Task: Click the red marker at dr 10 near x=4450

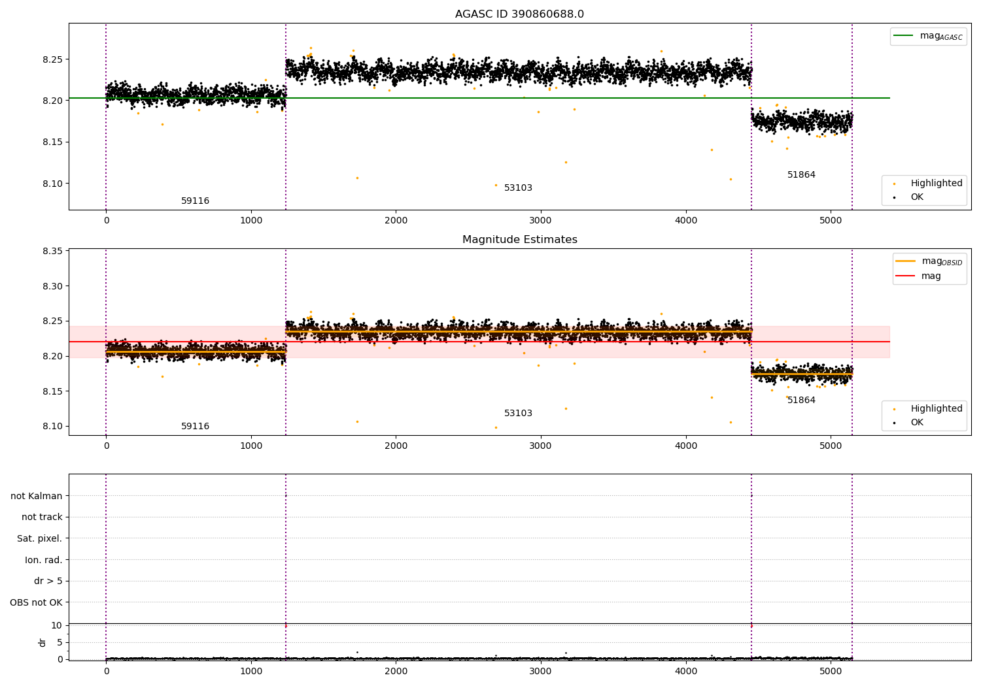Action: coord(751,626)
